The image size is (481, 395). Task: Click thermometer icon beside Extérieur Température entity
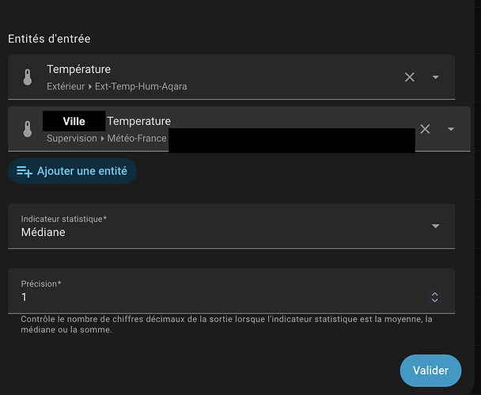tap(28, 77)
